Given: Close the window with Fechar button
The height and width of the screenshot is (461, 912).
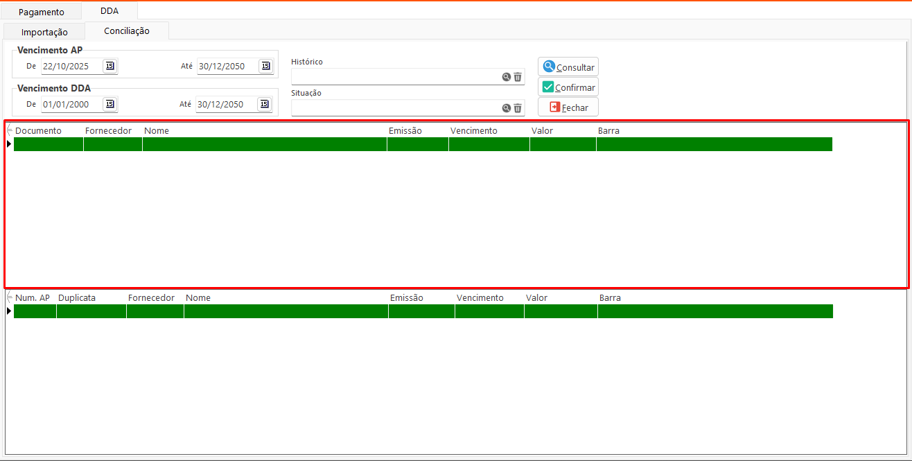Looking at the screenshot, I should coord(568,107).
